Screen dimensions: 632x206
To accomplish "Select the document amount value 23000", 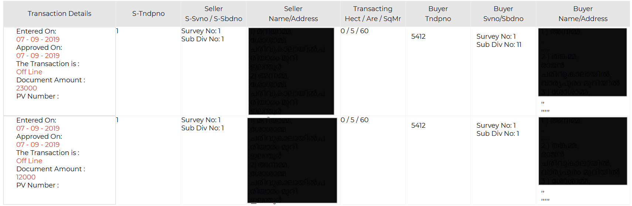I will [x=27, y=88].
